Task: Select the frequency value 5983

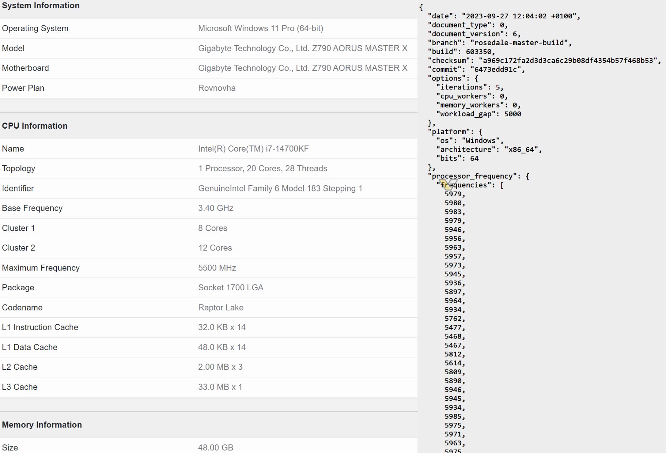Action: click(453, 212)
